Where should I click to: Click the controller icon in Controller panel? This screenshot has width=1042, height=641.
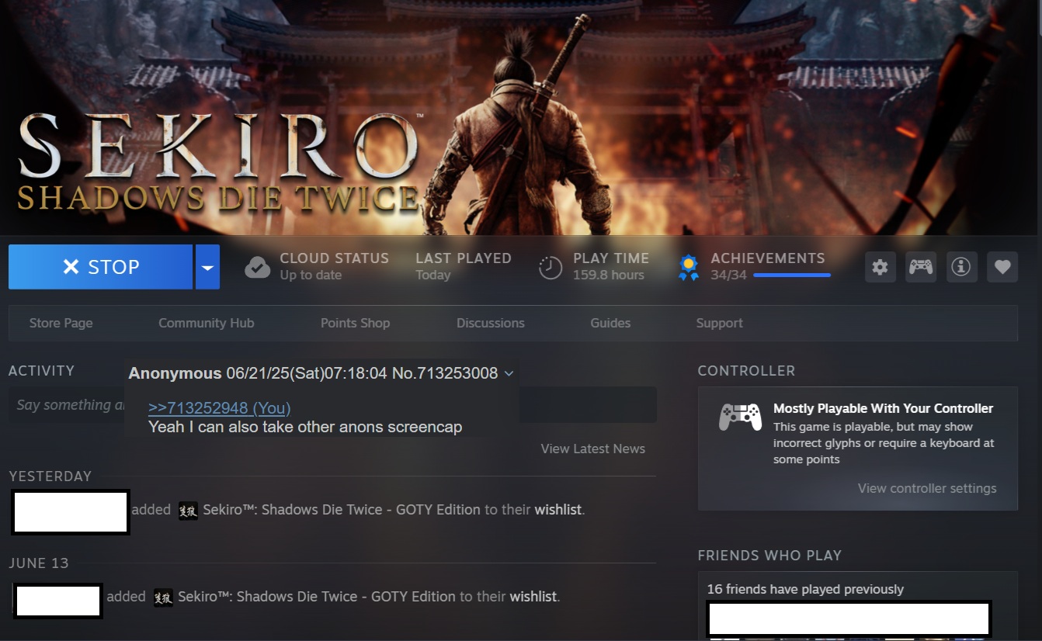pyautogui.click(x=740, y=417)
